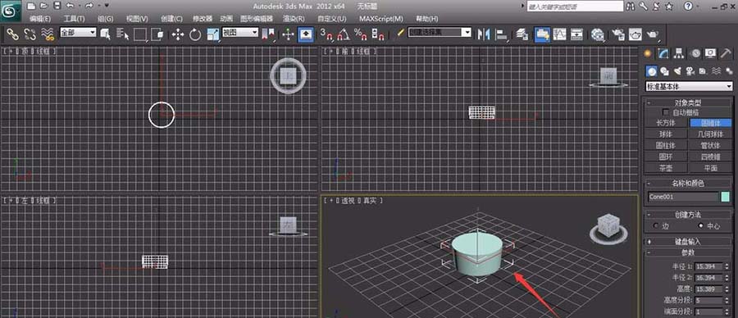Collapse the 创建方法 rollout
Viewport: 738px width, 318px height.
pos(688,215)
